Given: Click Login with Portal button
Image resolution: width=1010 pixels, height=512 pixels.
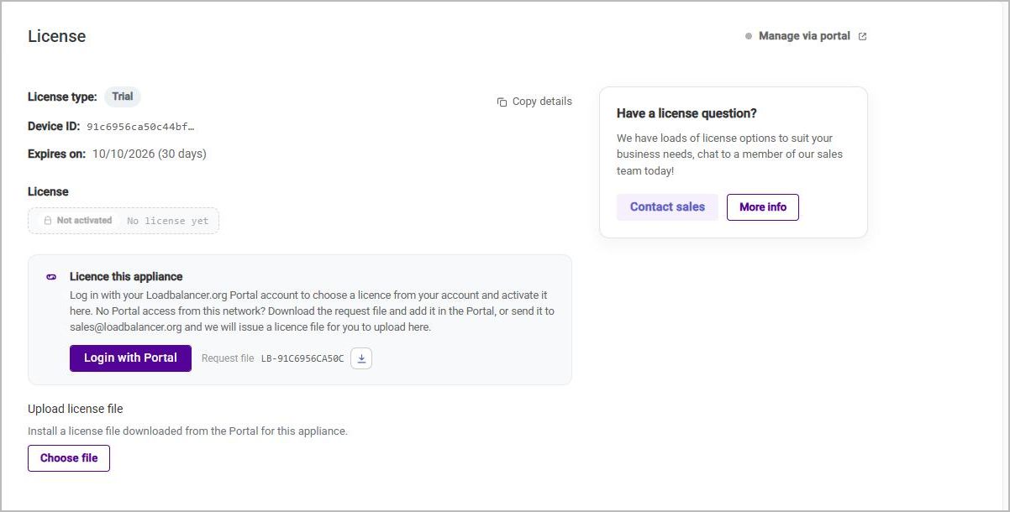Looking at the screenshot, I should click(130, 358).
